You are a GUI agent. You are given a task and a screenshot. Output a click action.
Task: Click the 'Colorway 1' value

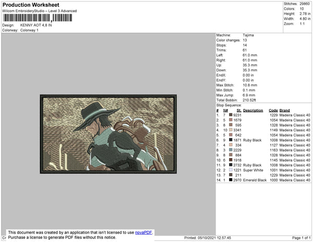(29, 30)
